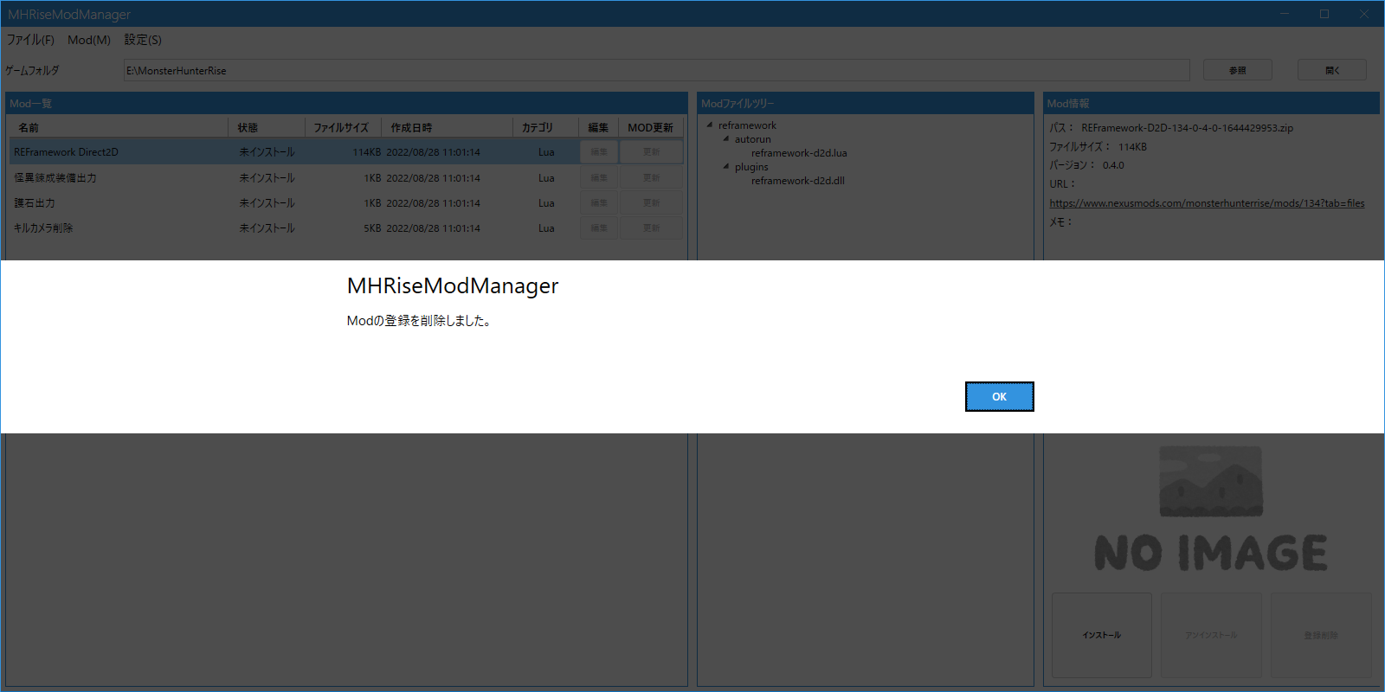Viewport: 1385px width, 692px height.
Task: Click the アンインストール button
Action: point(1211,635)
